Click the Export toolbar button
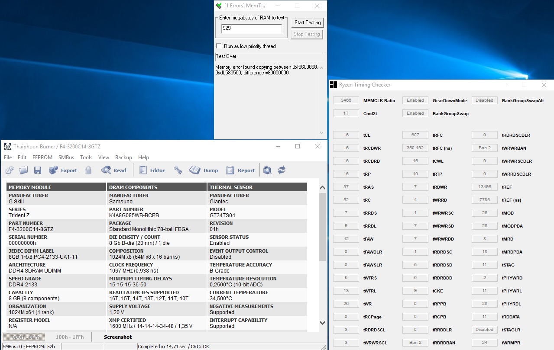Viewport: 554px width, 350px height. tap(63, 170)
